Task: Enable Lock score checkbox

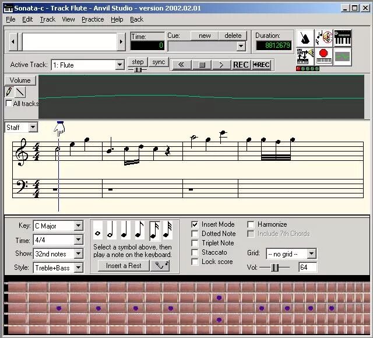Action: point(195,262)
